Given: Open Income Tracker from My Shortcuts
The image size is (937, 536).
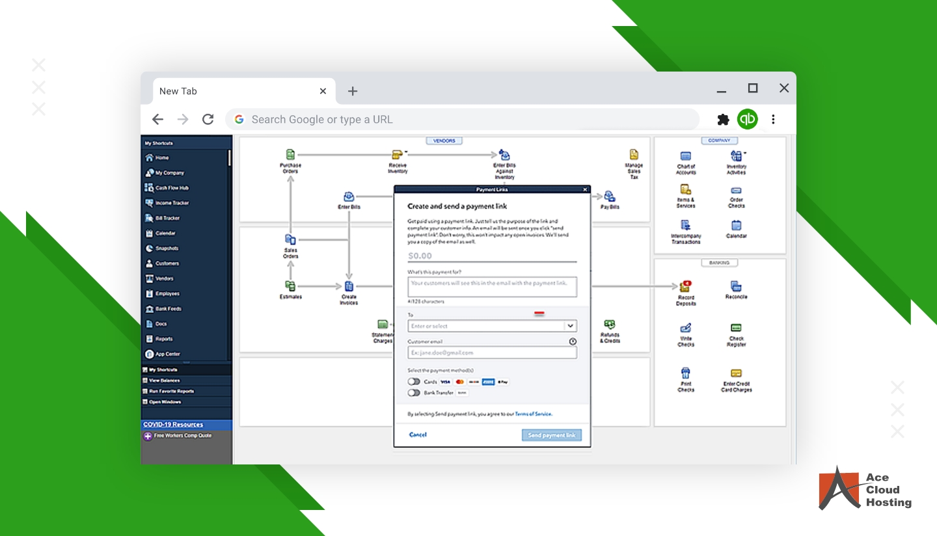Looking at the screenshot, I should point(172,203).
